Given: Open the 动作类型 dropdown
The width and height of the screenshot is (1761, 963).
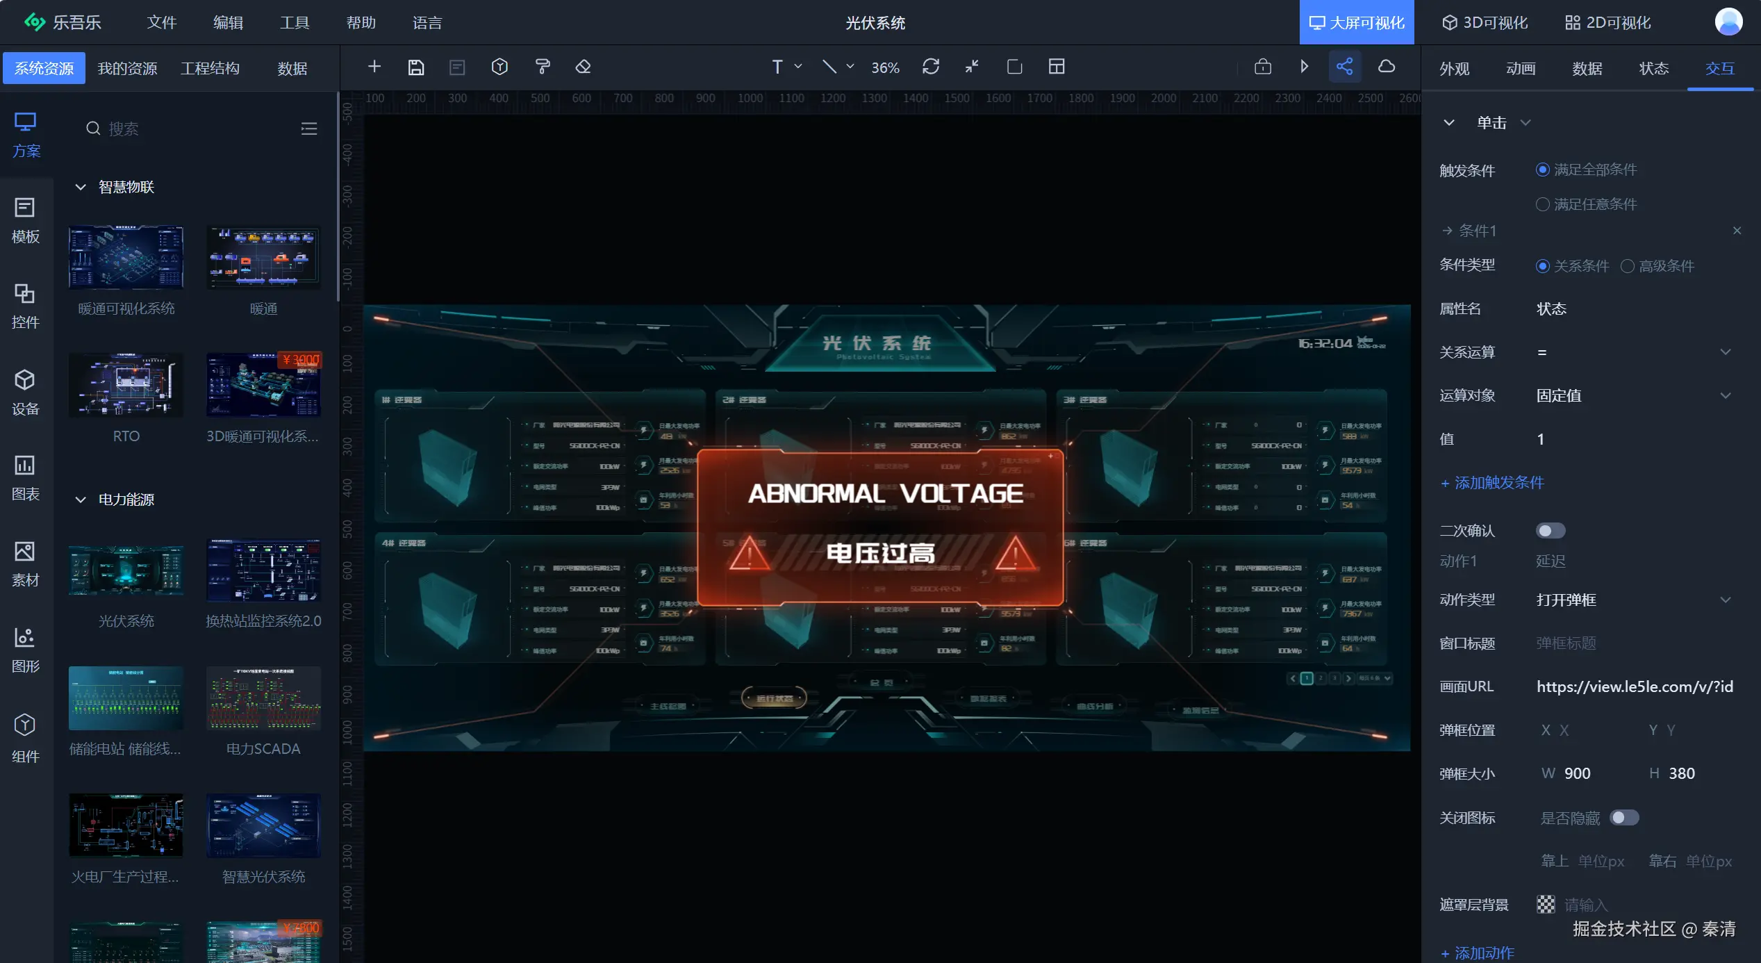Looking at the screenshot, I should point(1632,600).
